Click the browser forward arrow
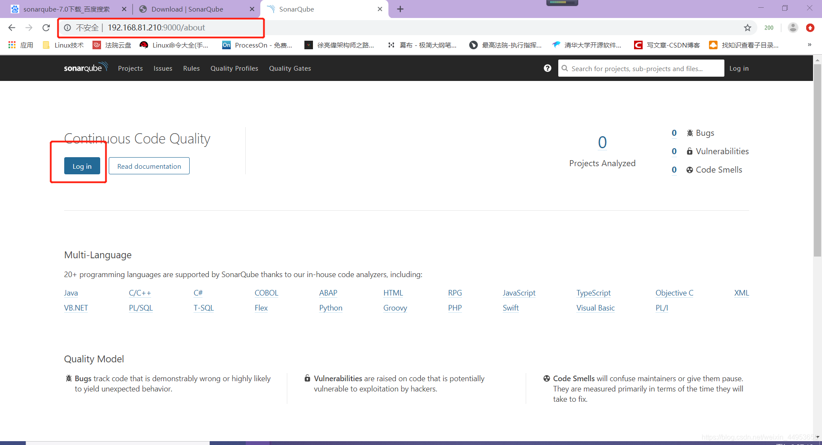The height and width of the screenshot is (445, 822). (x=29, y=28)
